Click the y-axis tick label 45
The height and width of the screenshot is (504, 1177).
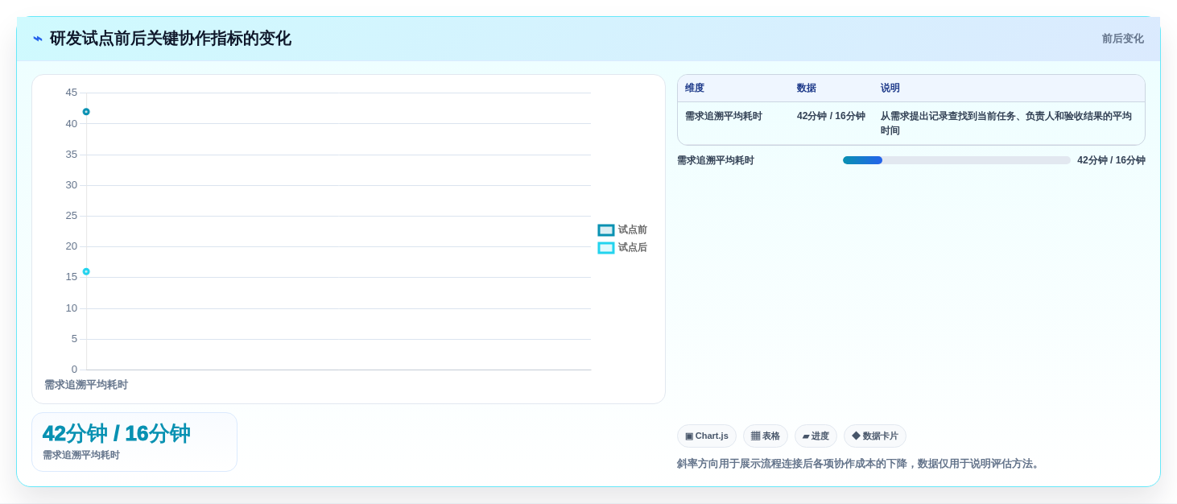tap(72, 93)
